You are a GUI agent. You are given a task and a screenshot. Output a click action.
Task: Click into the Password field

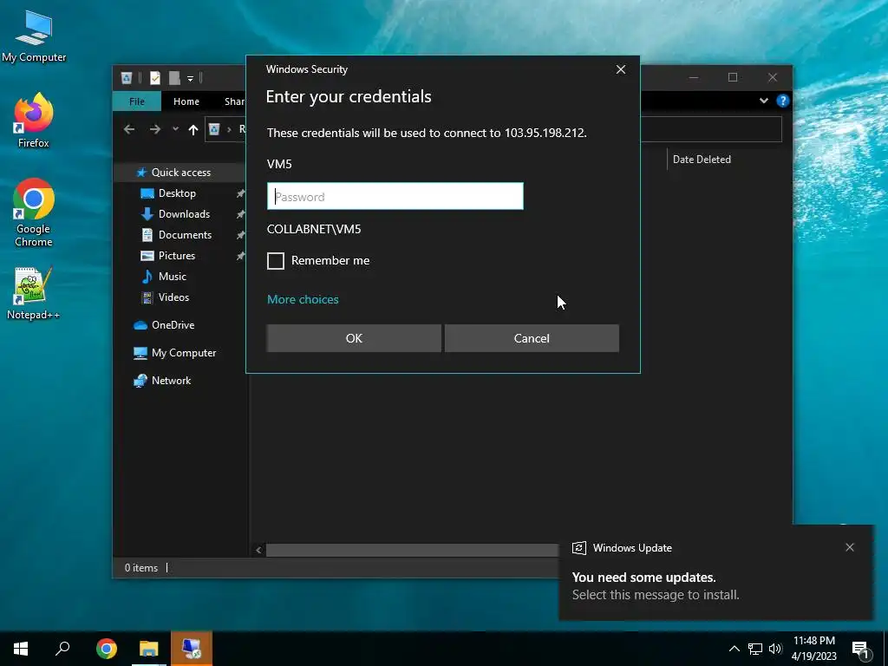pyautogui.click(x=395, y=197)
